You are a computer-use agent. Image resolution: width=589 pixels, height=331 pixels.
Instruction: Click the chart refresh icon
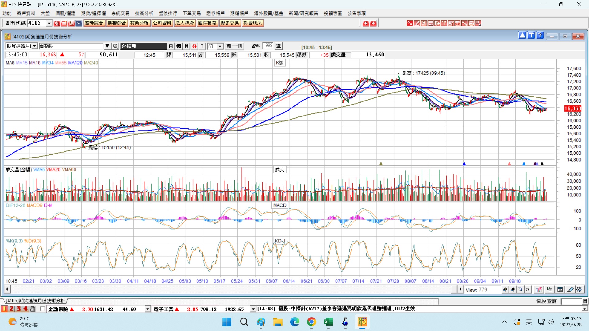(x=528, y=290)
